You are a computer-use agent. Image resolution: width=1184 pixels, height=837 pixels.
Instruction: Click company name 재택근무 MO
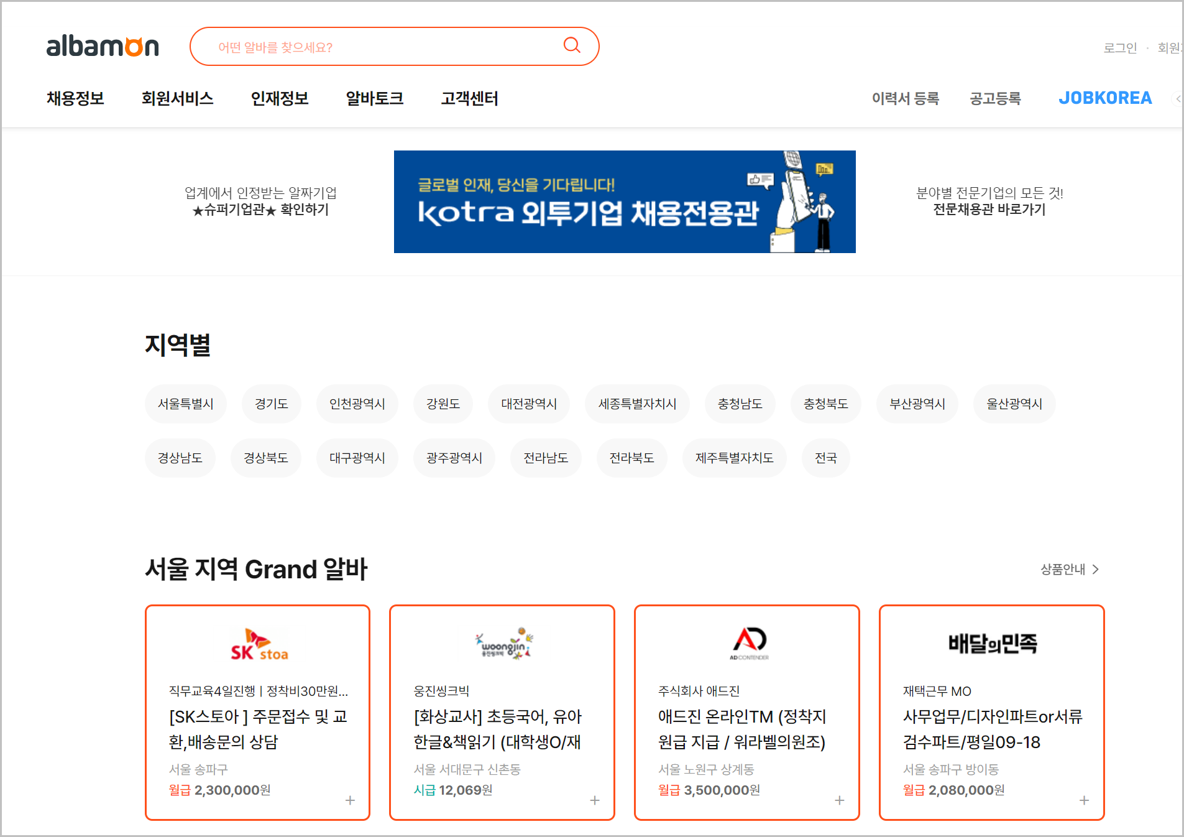[937, 691]
